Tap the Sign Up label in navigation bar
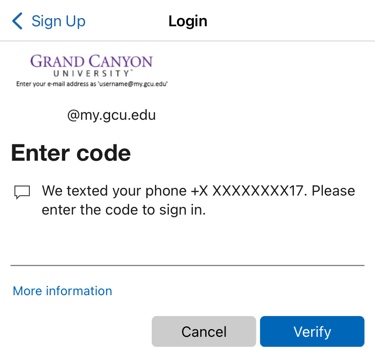The height and width of the screenshot is (364, 375). click(58, 21)
